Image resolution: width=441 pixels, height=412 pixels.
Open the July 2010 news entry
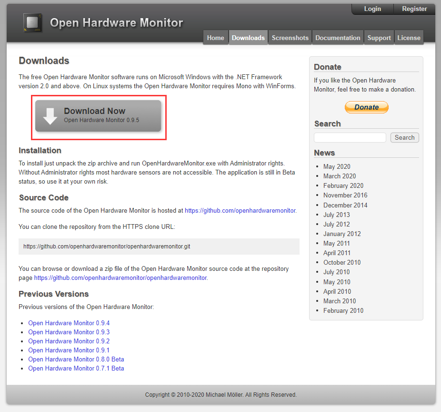(x=336, y=272)
